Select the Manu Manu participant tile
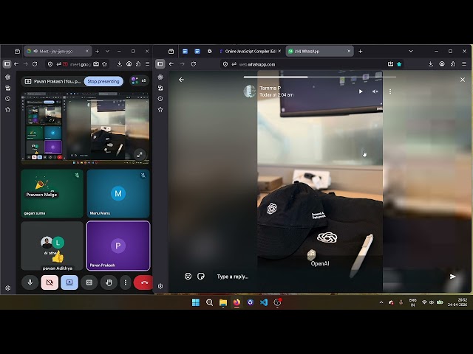This screenshot has height=354, width=473. [118, 193]
